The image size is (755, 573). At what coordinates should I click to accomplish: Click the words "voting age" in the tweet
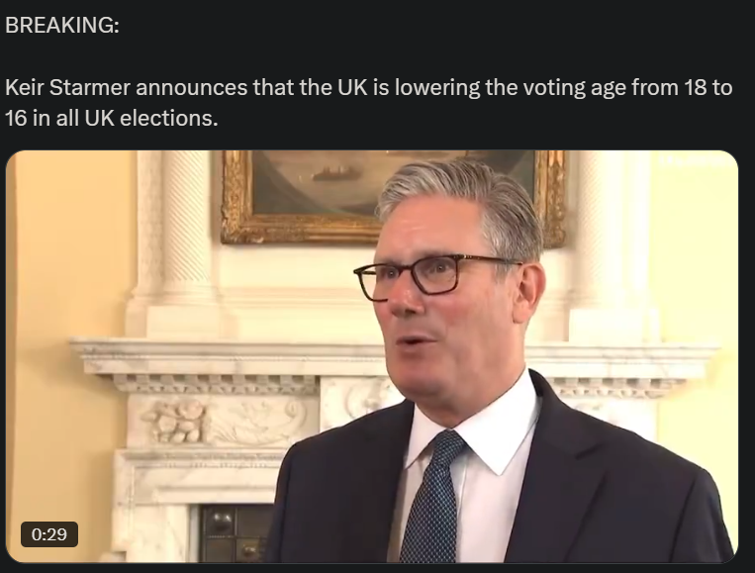(575, 88)
